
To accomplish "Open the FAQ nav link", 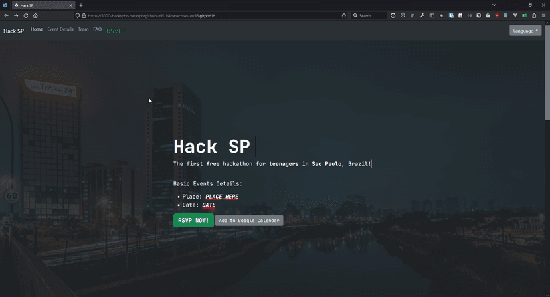I will click(98, 29).
